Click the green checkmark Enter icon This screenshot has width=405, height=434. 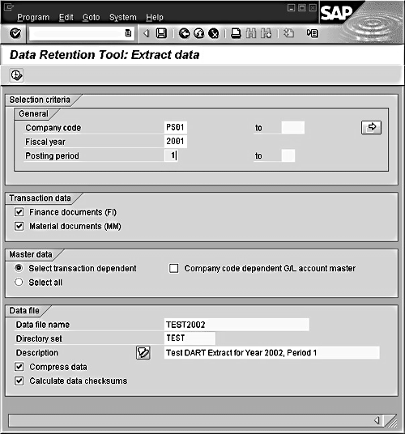(x=15, y=33)
